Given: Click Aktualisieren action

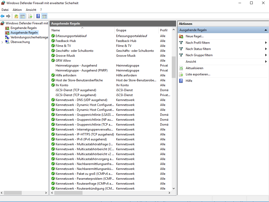Looking at the screenshot, I should 194,68.
